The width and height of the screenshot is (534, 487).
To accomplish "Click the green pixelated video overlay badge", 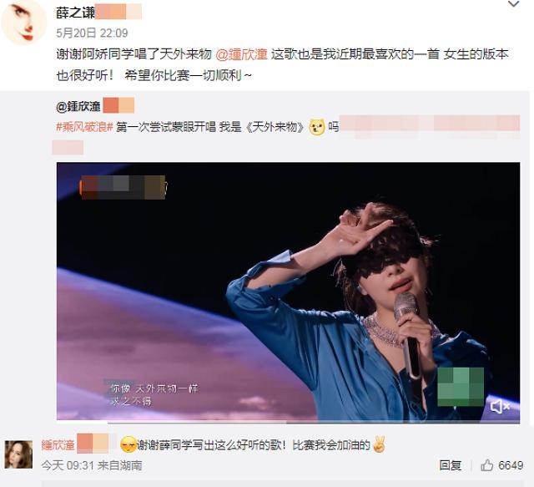I will pos(461,387).
